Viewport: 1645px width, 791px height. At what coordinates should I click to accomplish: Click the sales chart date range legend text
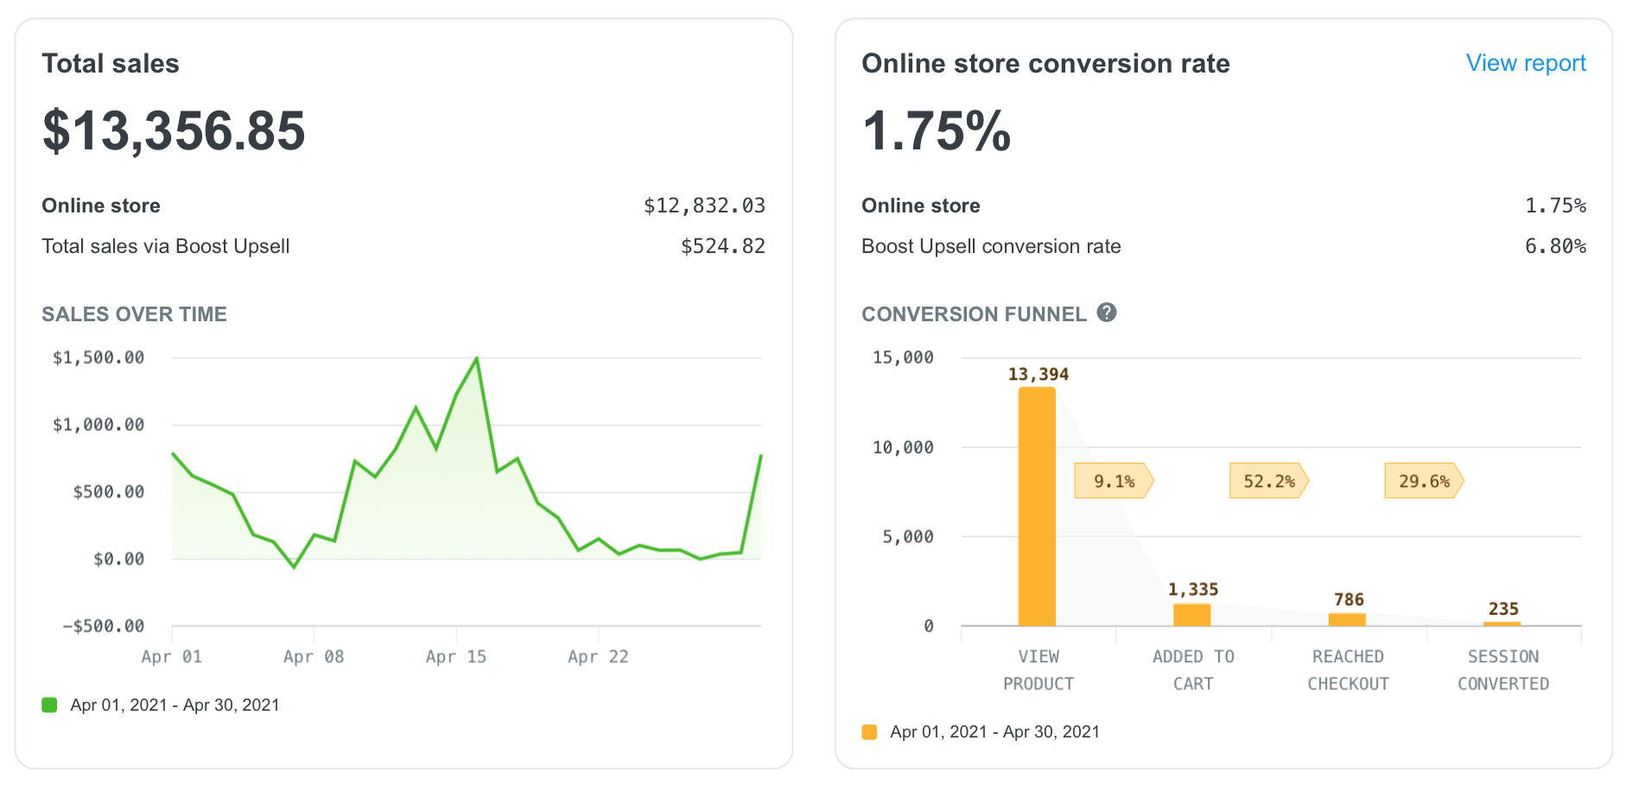click(x=175, y=705)
